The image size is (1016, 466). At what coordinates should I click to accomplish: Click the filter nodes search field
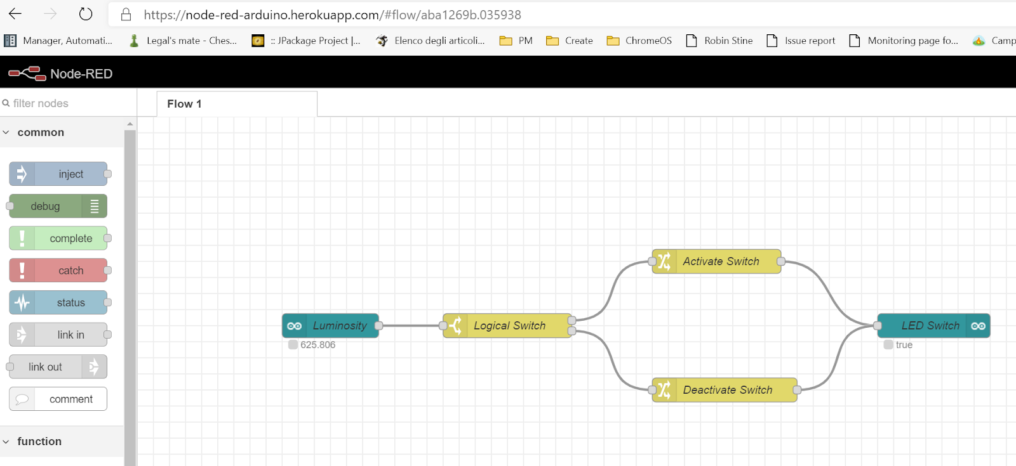click(68, 103)
